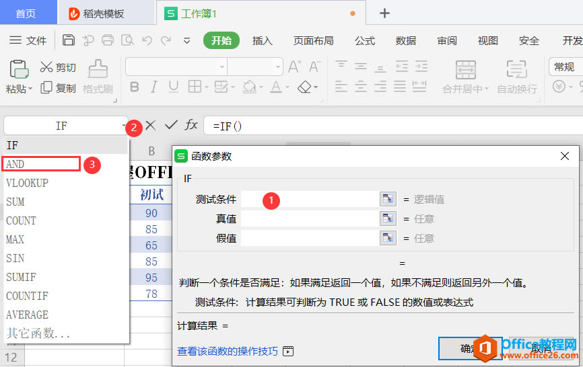583x367 pixels.
Task: Open the number format 常规 dropdown
Action: (567, 67)
